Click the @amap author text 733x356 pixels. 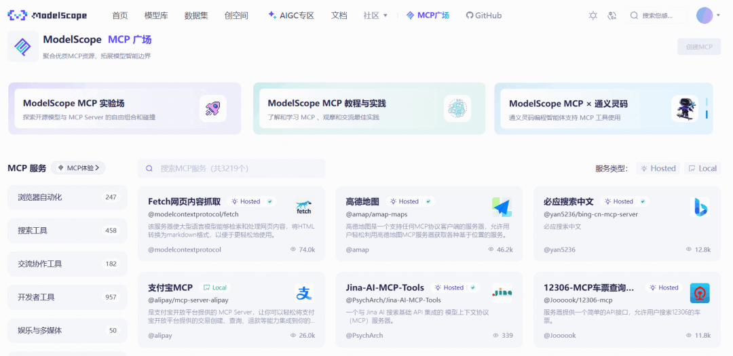tap(357, 250)
